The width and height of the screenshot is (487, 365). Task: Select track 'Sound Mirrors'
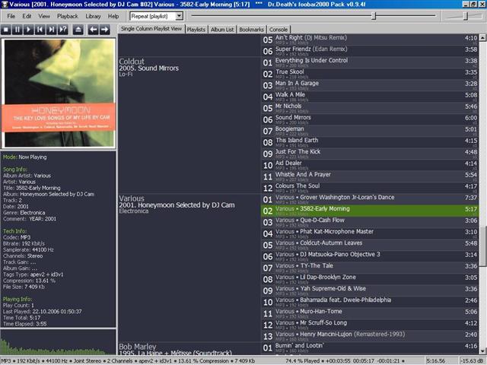pyautogui.click(x=370, y=119)
